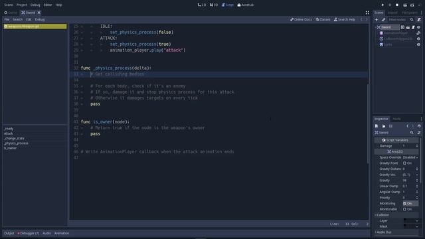
Task: Open the Project menu
Action: [x=22, y=5]
